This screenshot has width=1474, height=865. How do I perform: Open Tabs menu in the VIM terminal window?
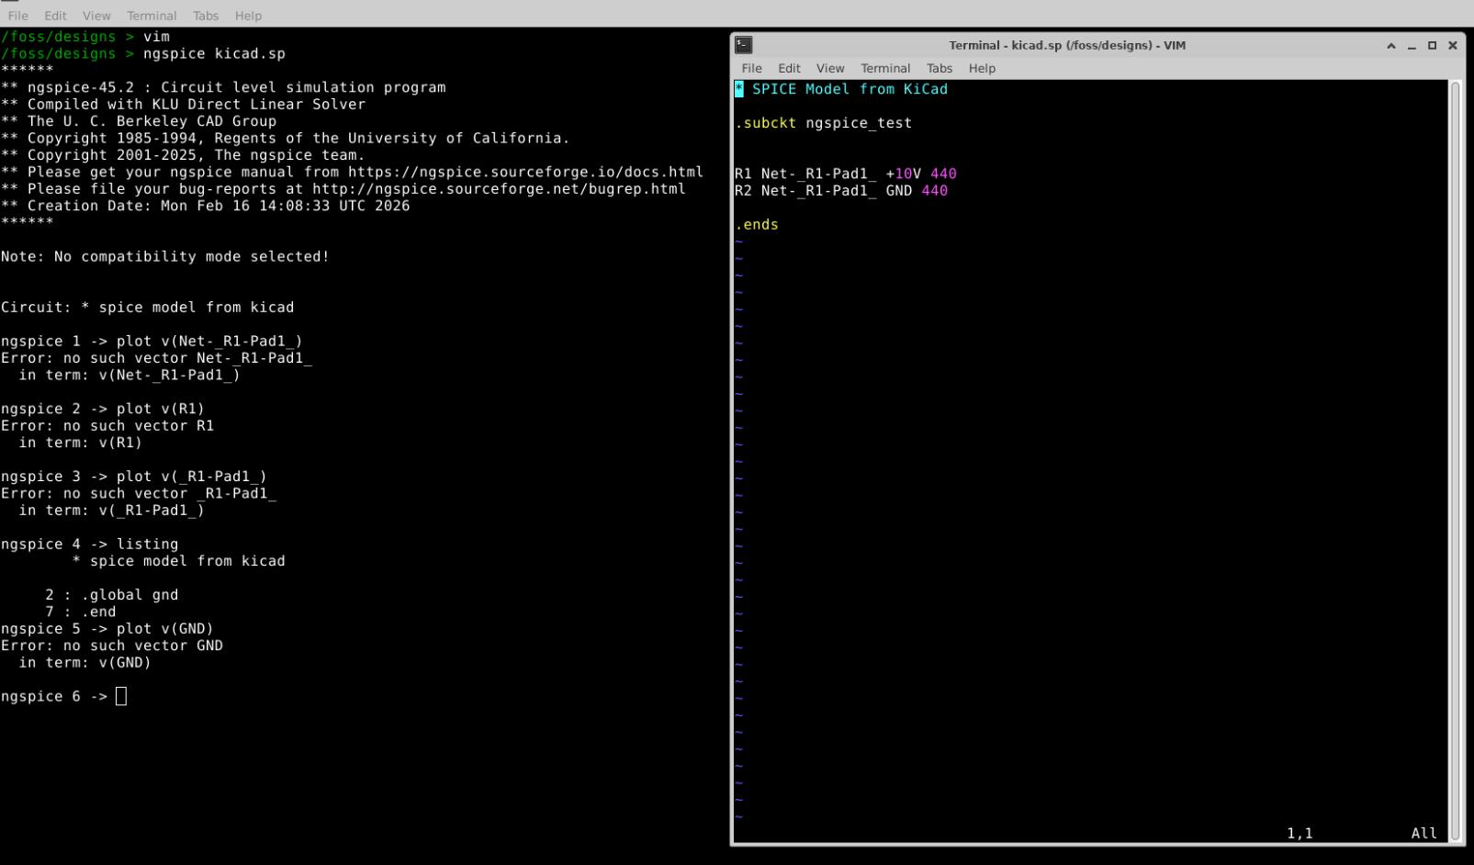click(939, 68)
